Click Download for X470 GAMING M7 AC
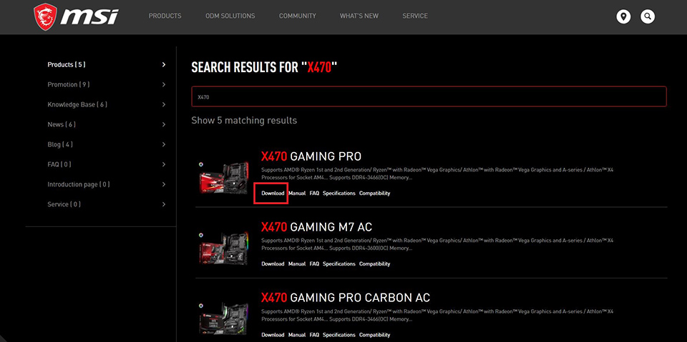The width and height of the screenshot is (687, 342). (x=273, y=264)
